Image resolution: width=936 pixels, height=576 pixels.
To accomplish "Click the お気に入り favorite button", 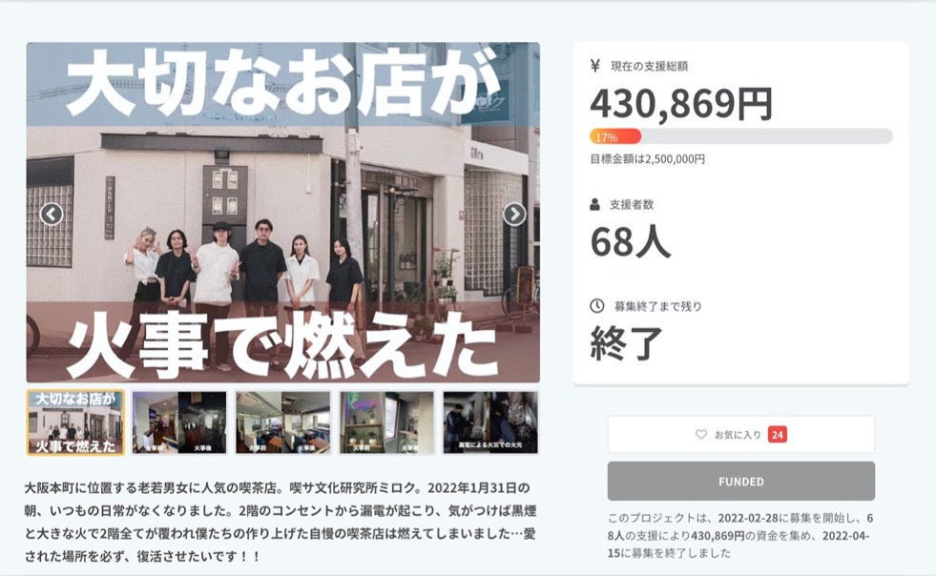I will (x=741, y=435).
